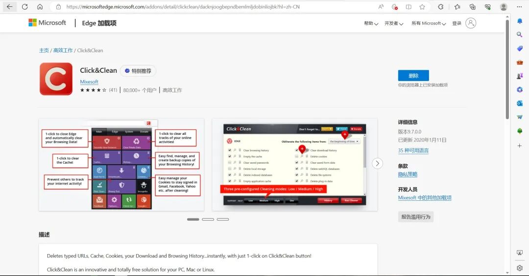Expand the 所有 Microsoft dropdown
The width and height of the screenshot is (529, 276).
(x=429, y=23)
